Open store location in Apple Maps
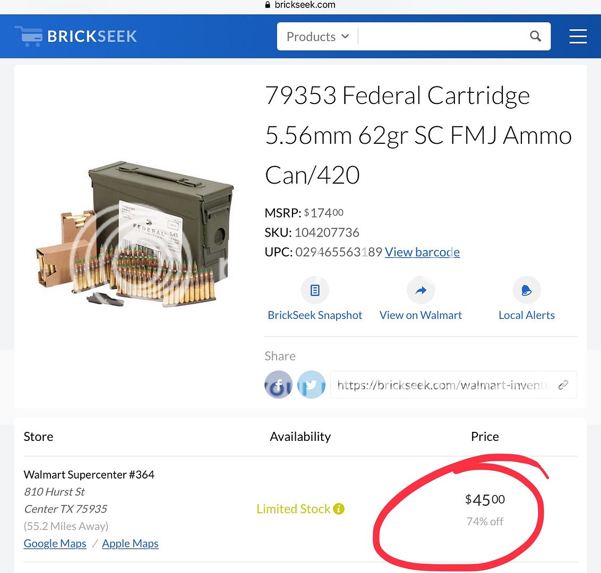 click(x=130, y=543)
